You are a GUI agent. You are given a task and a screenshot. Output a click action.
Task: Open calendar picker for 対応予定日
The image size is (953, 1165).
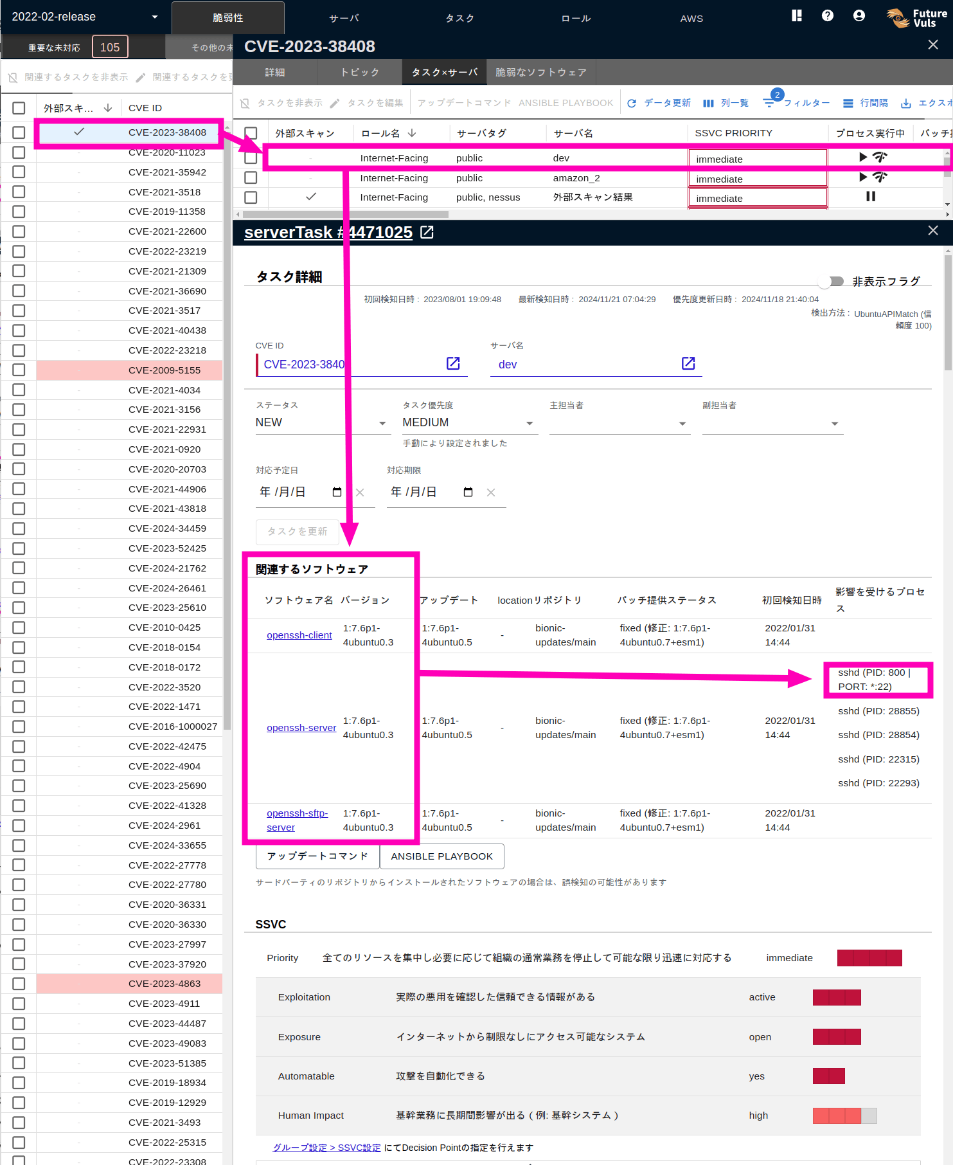337,492
